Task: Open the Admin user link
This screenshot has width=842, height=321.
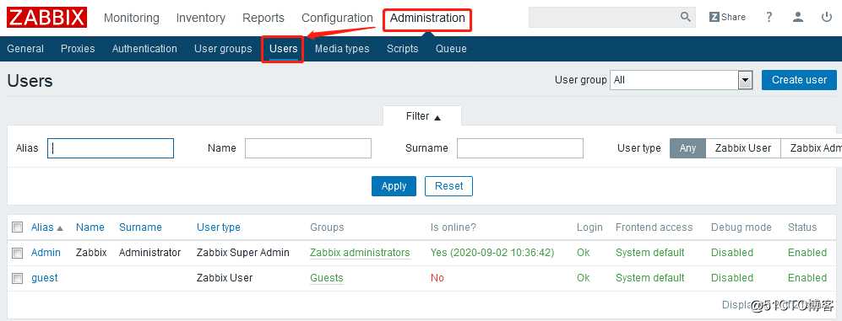Action: (46, 253)
